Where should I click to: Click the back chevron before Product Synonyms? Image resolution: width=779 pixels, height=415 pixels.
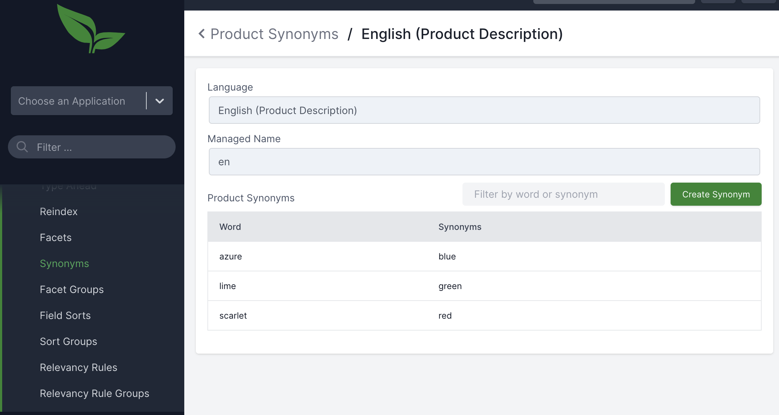coord(201,34)
